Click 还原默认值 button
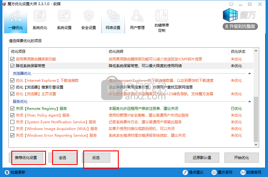Viewport: 268px width, 177px height. pyautogui.click(x=202, y=158)
